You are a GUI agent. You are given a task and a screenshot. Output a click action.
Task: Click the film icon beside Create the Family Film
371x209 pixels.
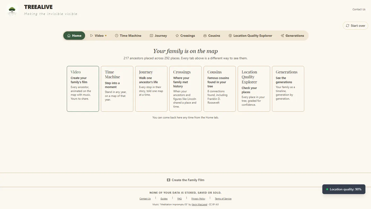(x=169, y=180)
